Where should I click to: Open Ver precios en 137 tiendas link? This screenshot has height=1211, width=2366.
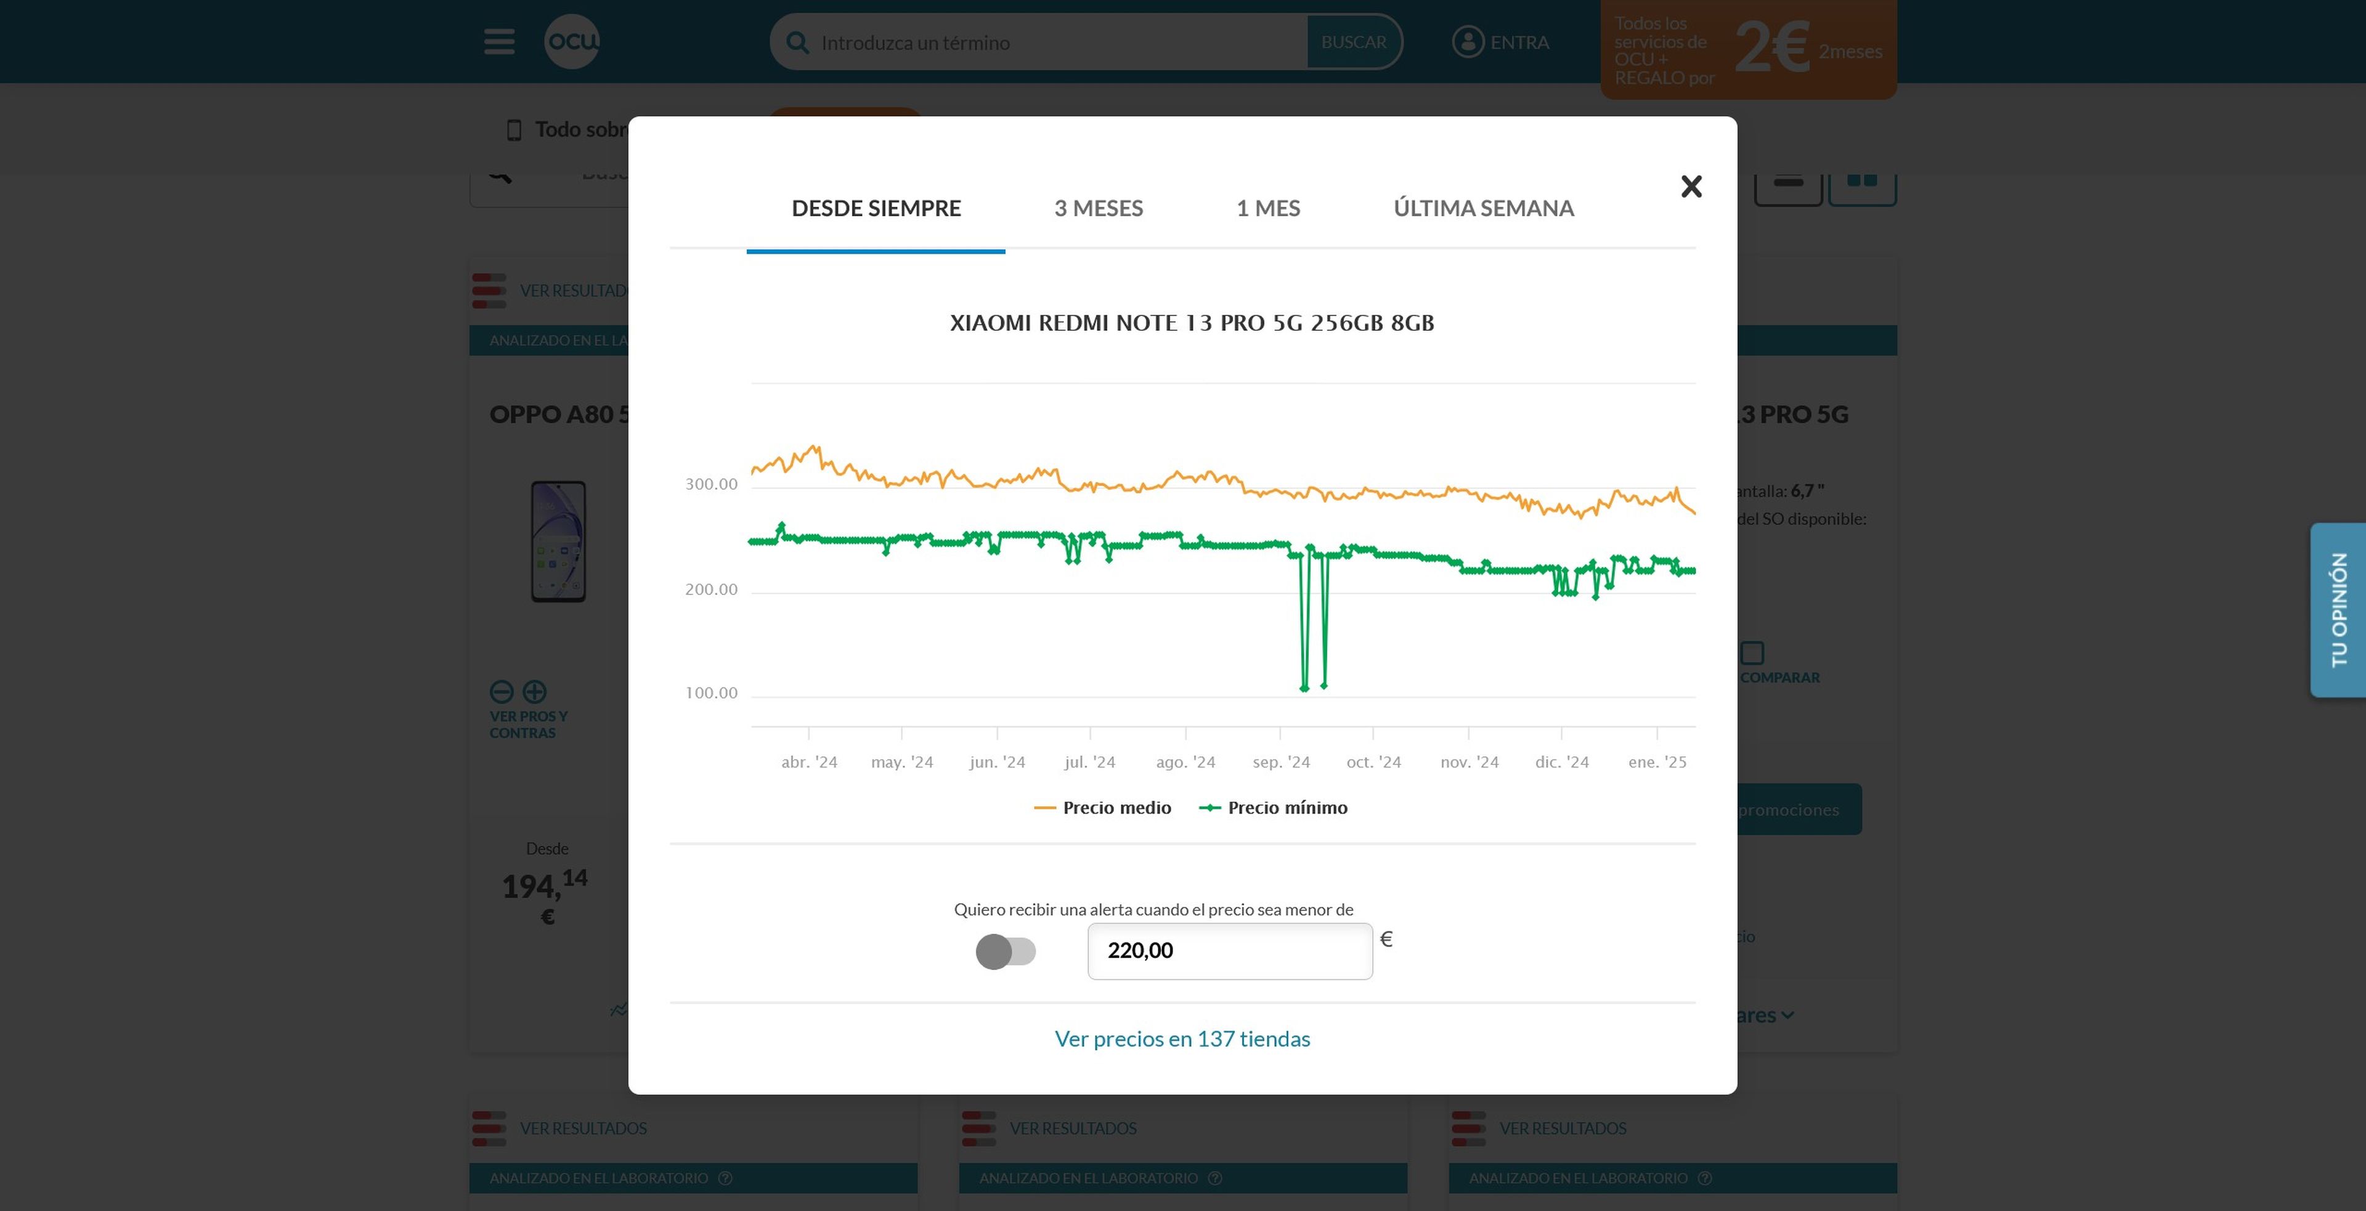click(x=1182, y=1039)
